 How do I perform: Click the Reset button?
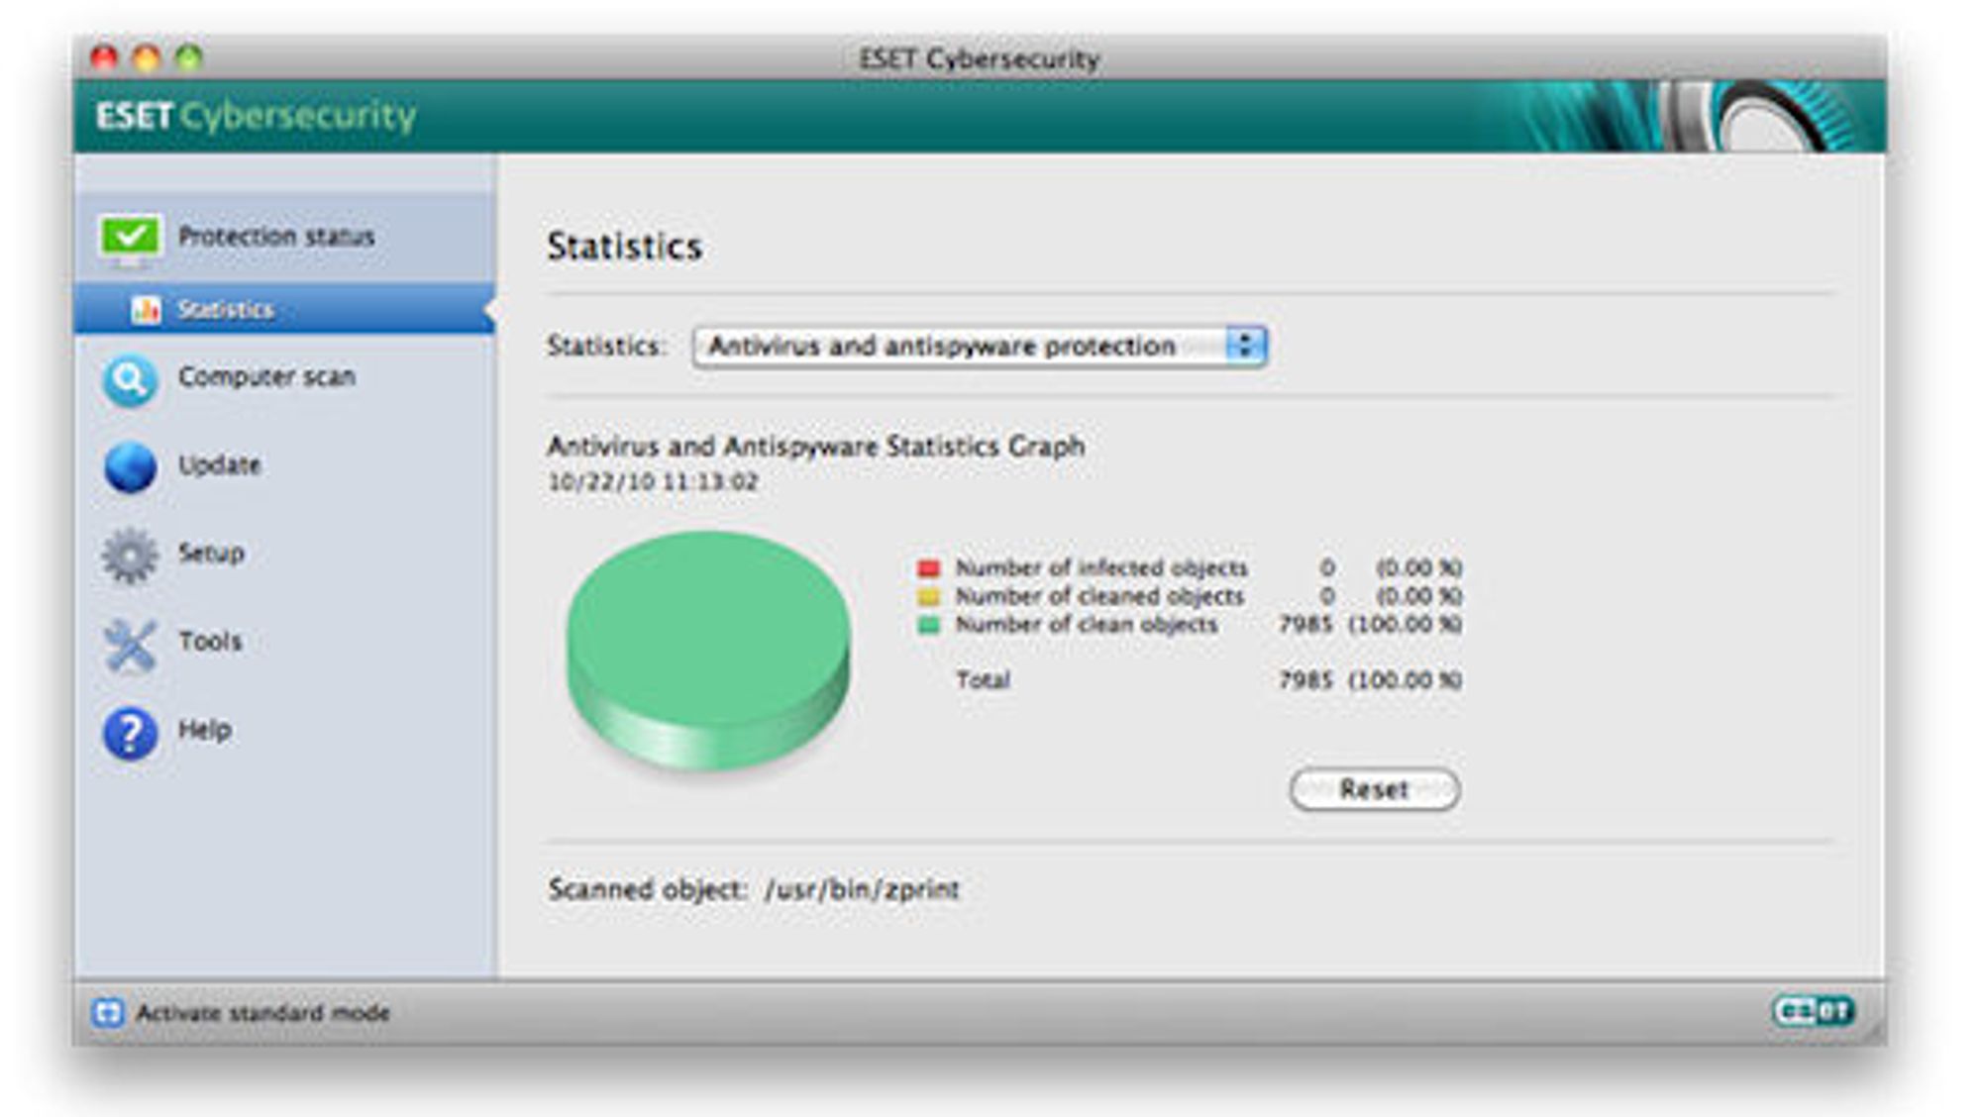coord(1374,790)
